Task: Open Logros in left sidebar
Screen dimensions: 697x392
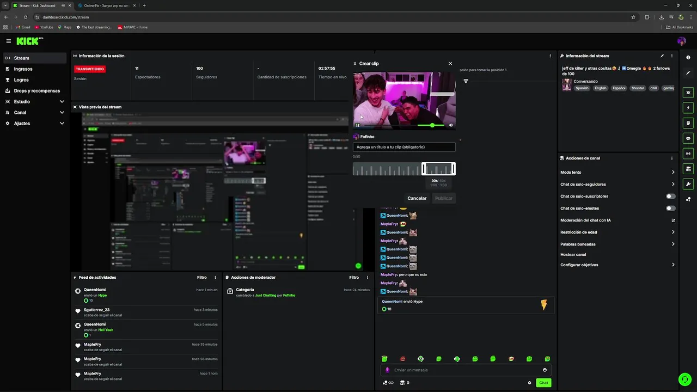Action: [x=35, y=80]
